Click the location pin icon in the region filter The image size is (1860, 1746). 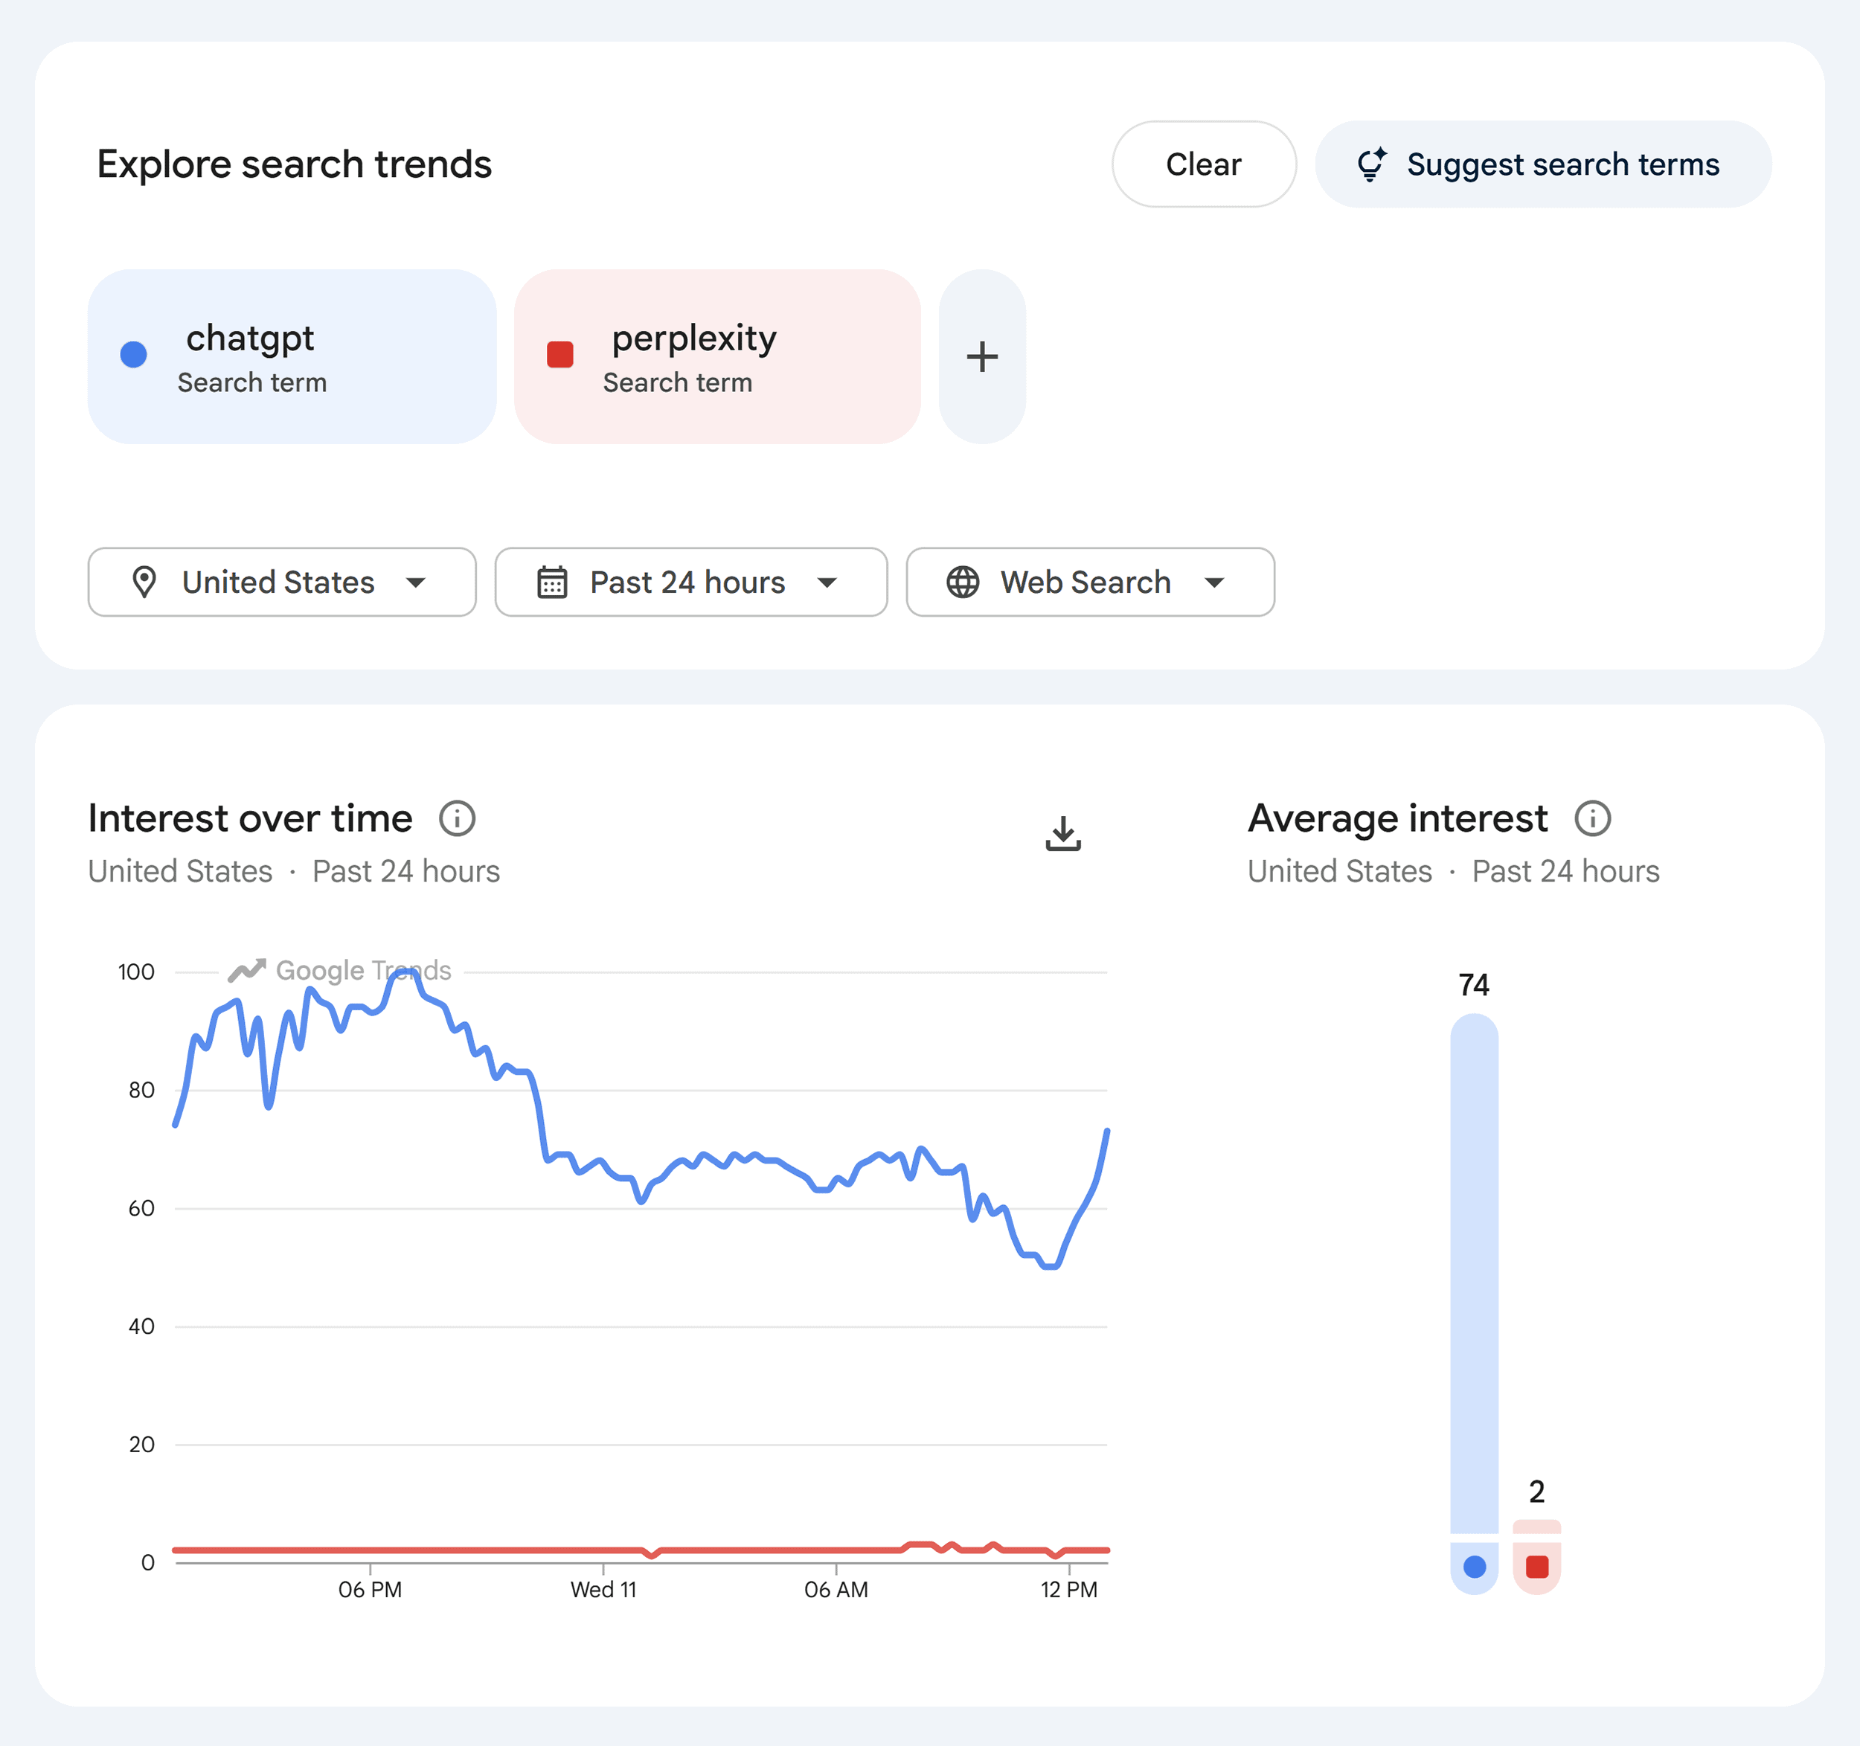(145, 582)
